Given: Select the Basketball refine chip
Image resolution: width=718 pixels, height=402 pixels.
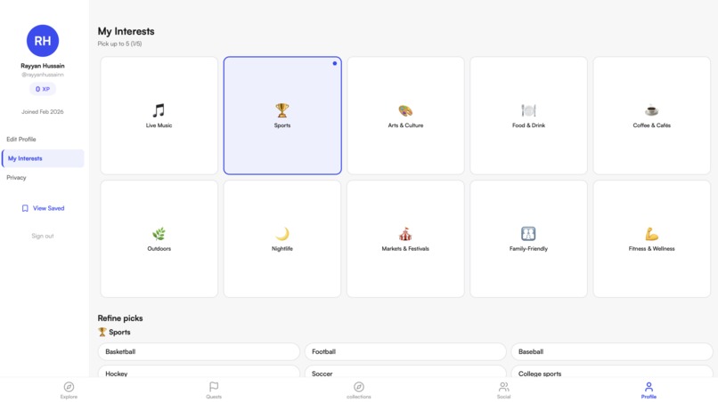Looking at the screenshot, I should point(199,351).
